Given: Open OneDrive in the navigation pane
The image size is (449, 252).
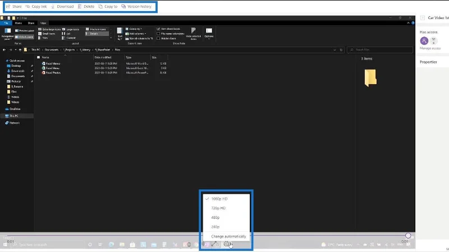Looking at the screenshot, I should 13,109.
